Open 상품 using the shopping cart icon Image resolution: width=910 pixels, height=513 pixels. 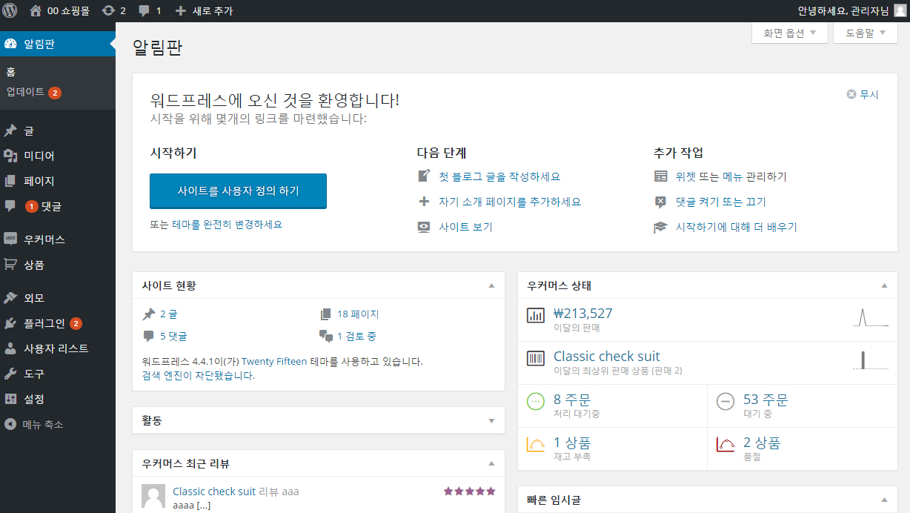pyautogui.click(x=10, y=265)
